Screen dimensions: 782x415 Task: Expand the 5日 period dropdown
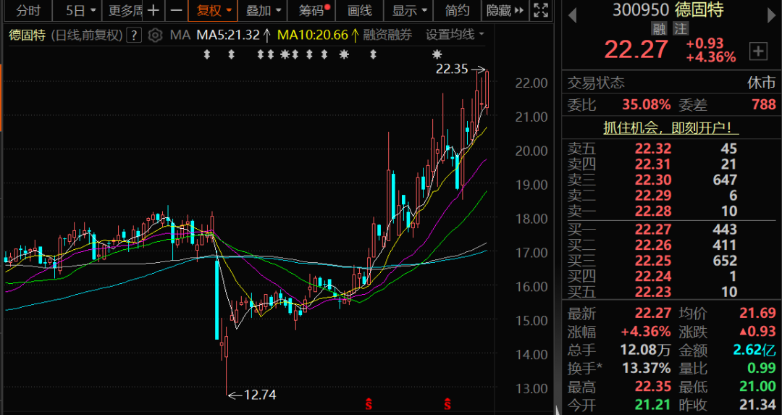click(x=80, y=11)
